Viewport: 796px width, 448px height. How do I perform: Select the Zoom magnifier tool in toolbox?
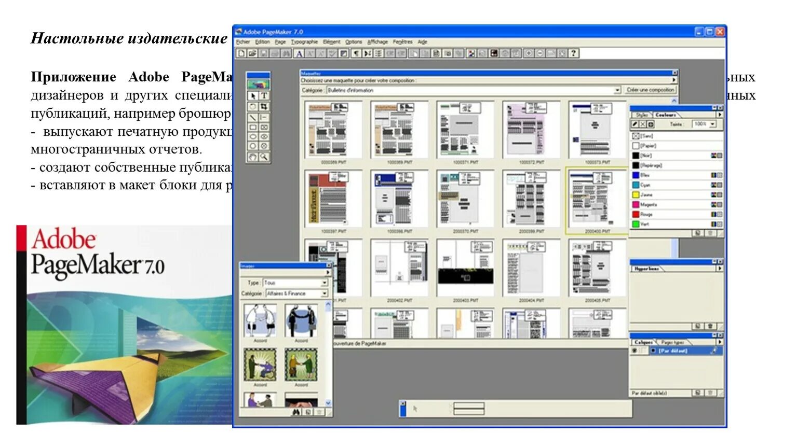pyautogui.click(x=264, y=157)
